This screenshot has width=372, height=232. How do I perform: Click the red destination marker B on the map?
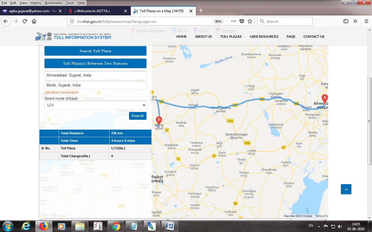(159, 120)
